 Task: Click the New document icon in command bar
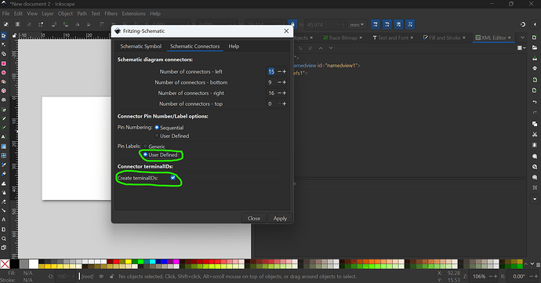tap(535, 38)
